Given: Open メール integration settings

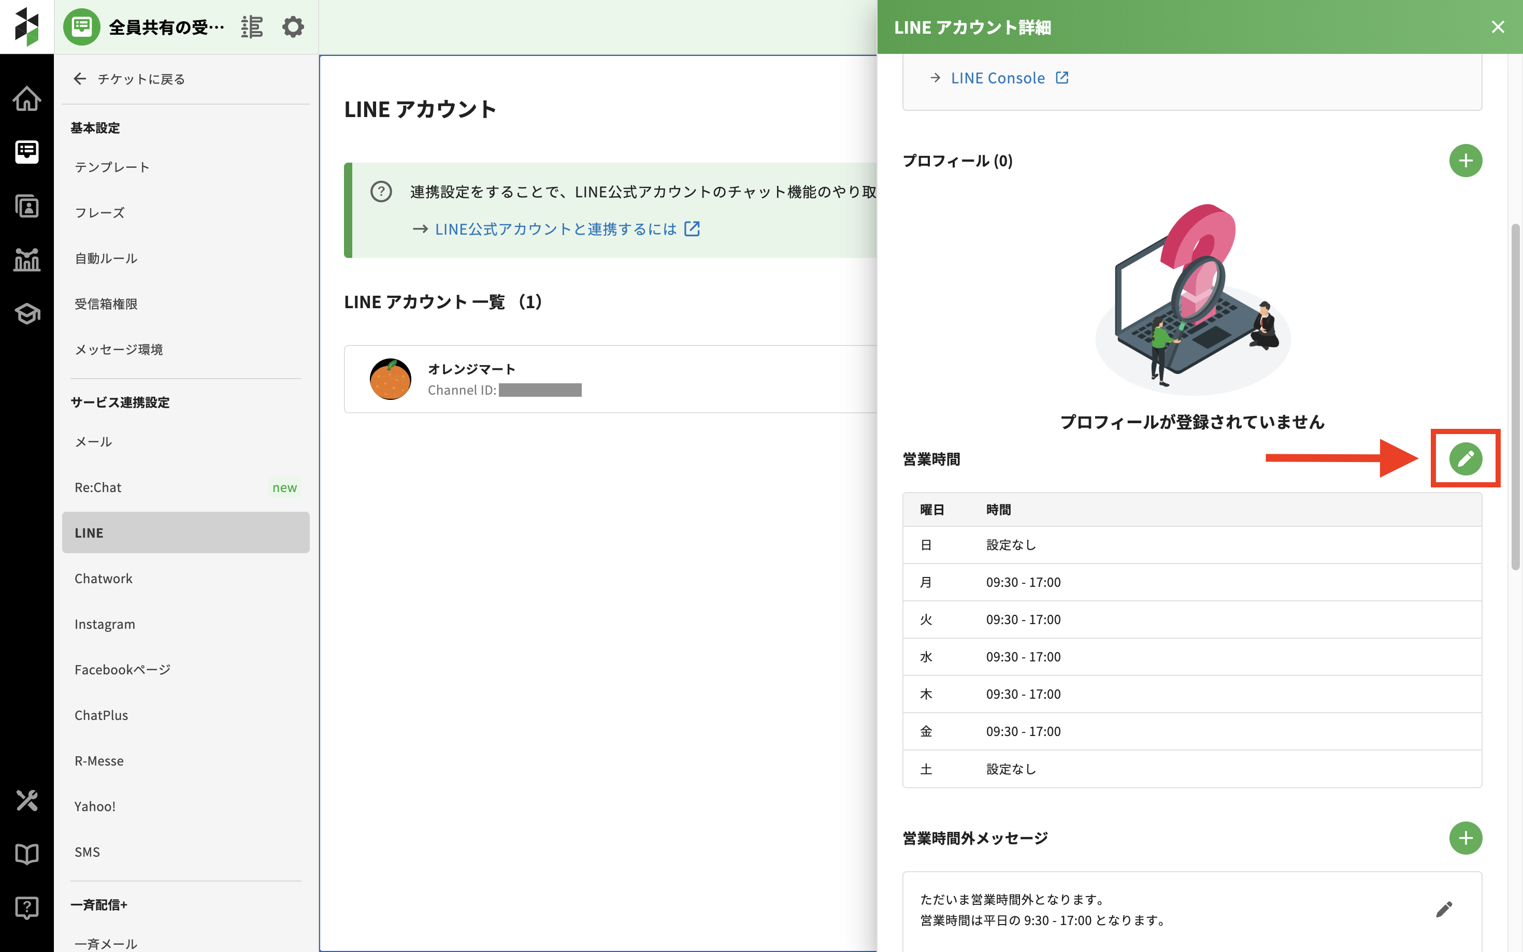Looking at the screenshot, I should pyautogui.click(x=186, y=441).
